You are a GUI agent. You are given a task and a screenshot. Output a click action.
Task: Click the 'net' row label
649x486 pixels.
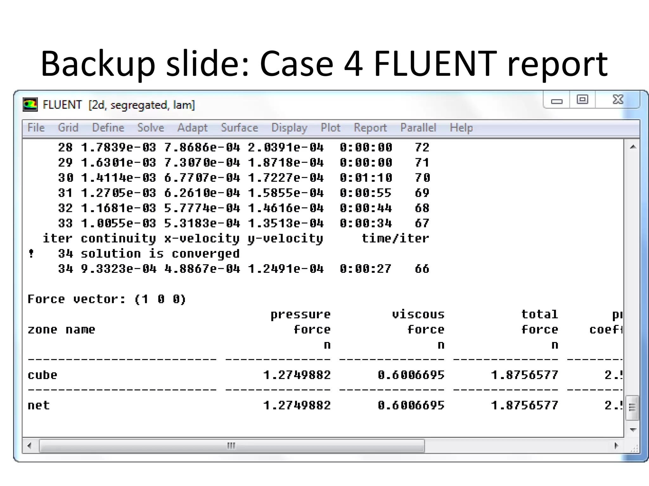[39, 405]
